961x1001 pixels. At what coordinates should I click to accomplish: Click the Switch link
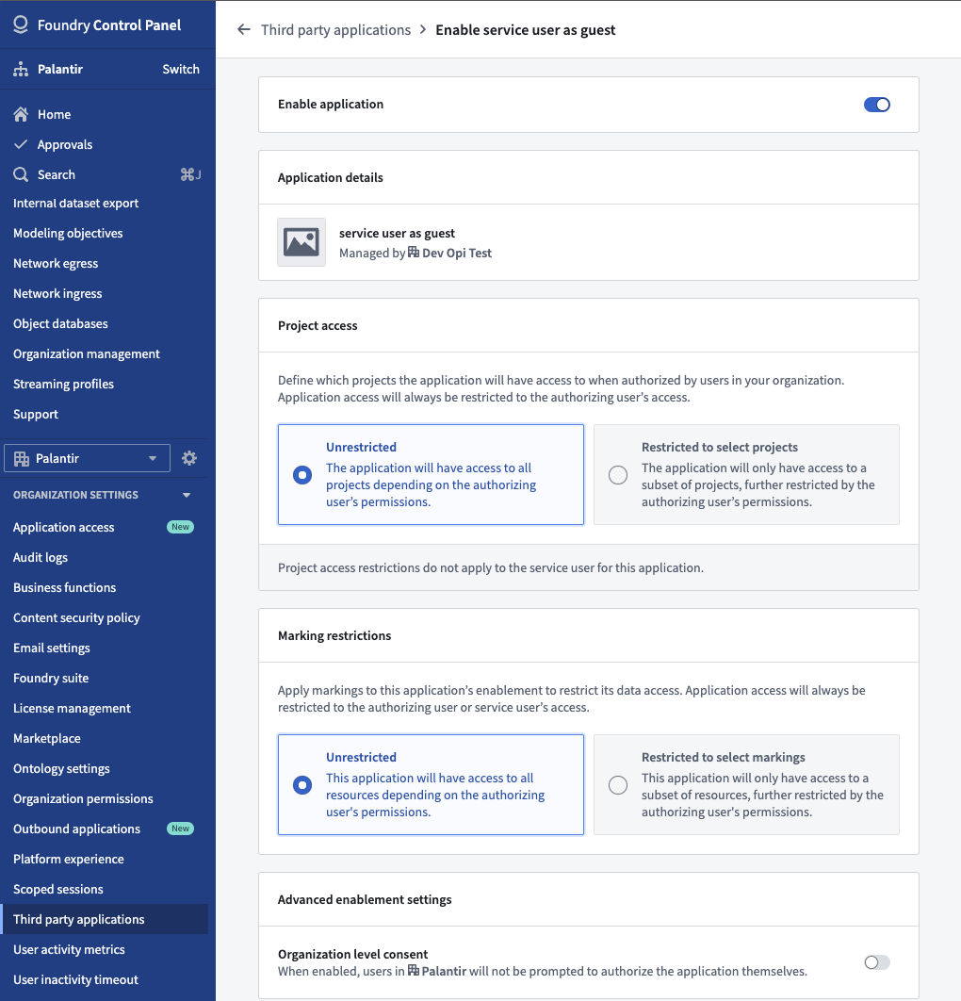click(180, 69)
